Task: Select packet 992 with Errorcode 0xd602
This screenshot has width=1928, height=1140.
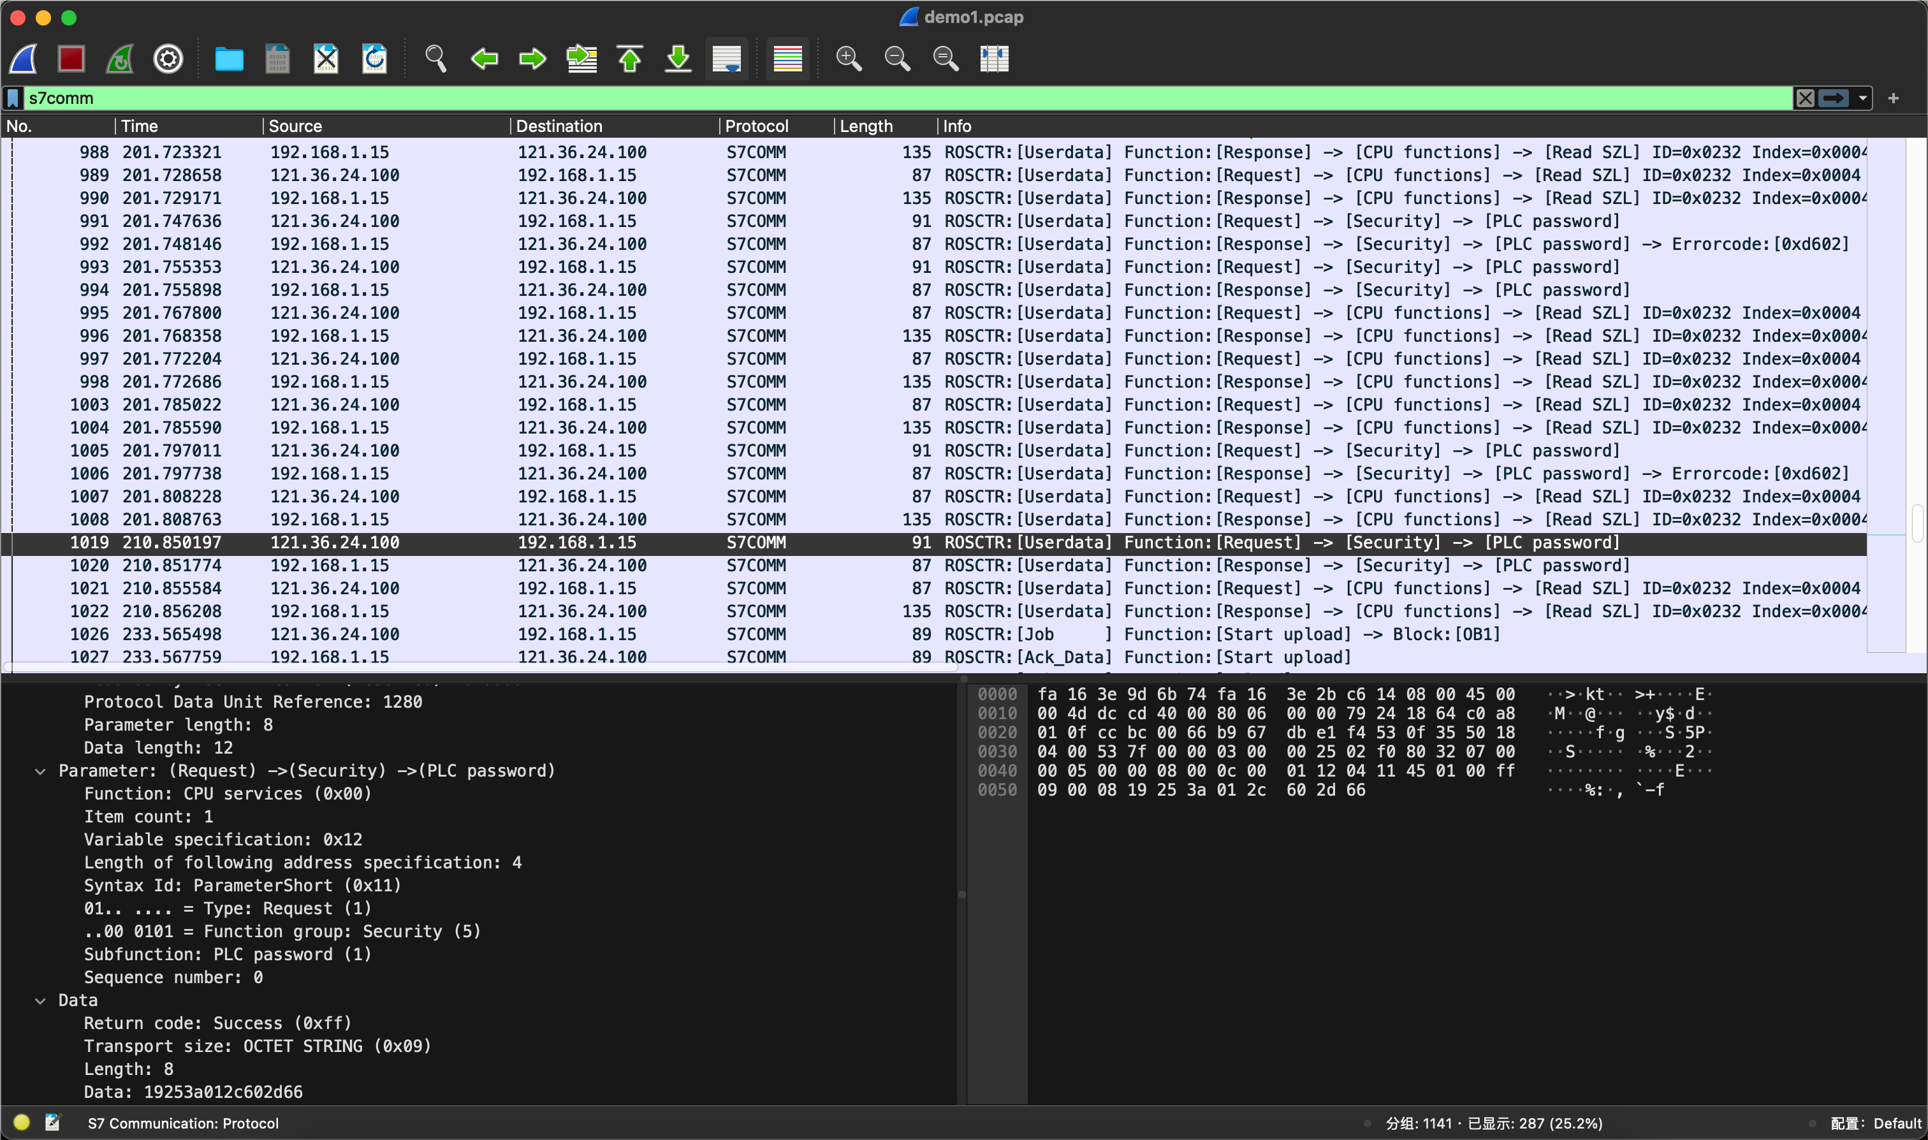Action: tap(934, 244)
